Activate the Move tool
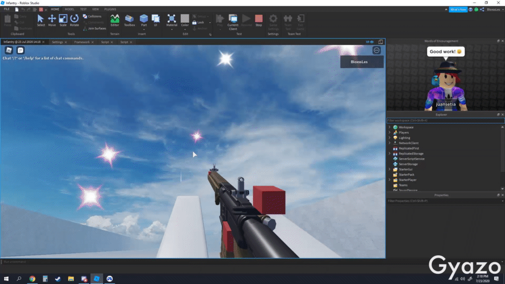The height and width of the screenshot is (284, 505). [x=52, y=21]
